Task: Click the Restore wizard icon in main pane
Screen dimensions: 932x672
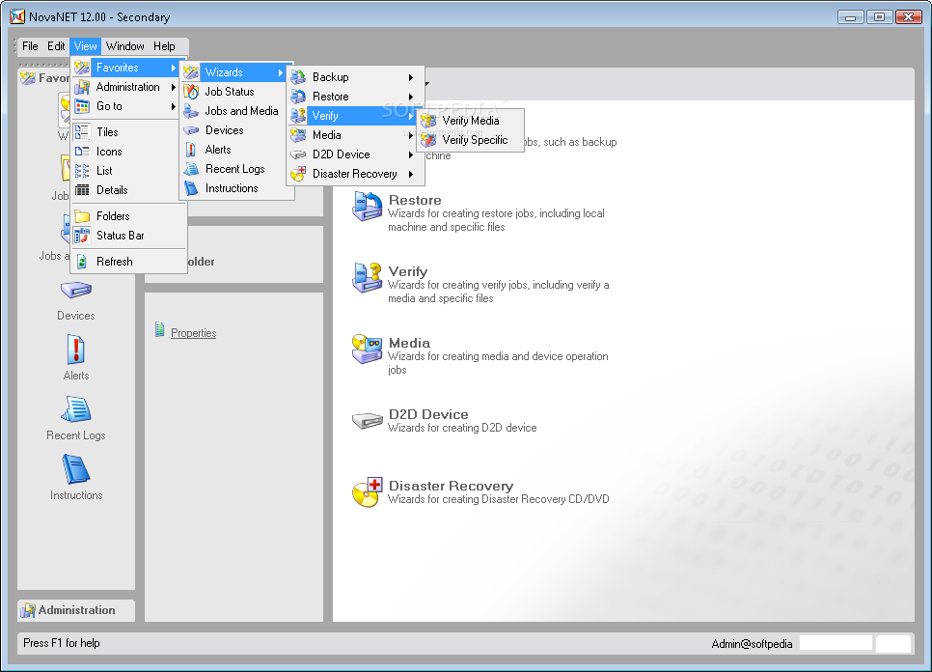Action: (367, 206)
